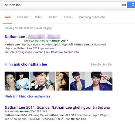Viewport: 135px width, 124px height.
Task: Switch to the Video tab
Action: (39, 17)
